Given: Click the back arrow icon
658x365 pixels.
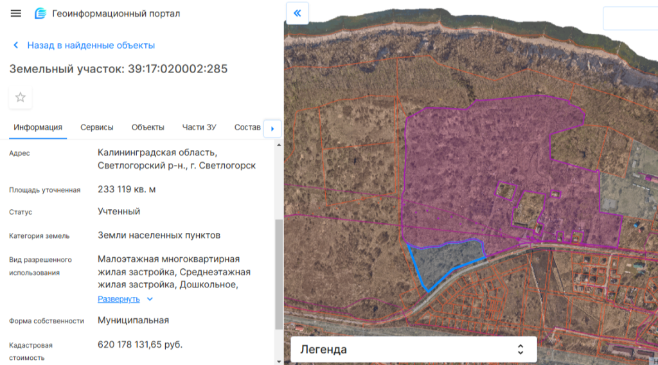Looking at the screenshot, I should pyautogui.click(x=16, y=46).
